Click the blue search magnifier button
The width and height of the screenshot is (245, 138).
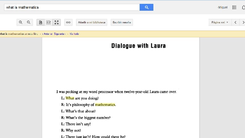146,7
